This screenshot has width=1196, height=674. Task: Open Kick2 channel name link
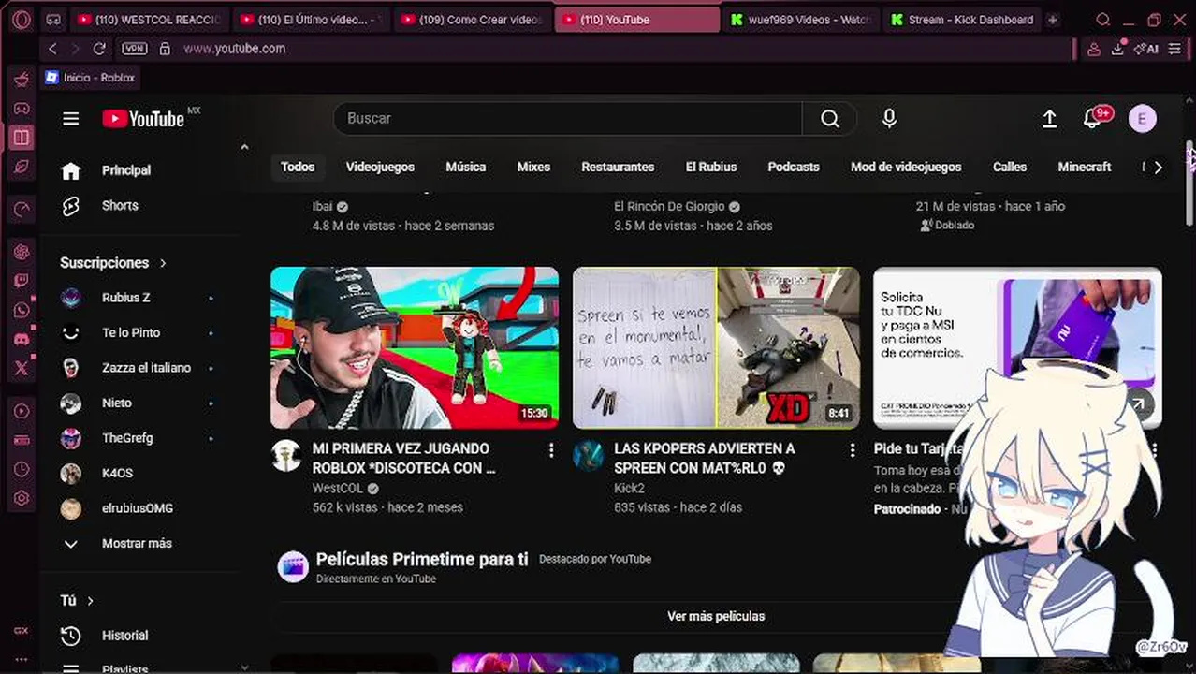(x=629, y=488)
